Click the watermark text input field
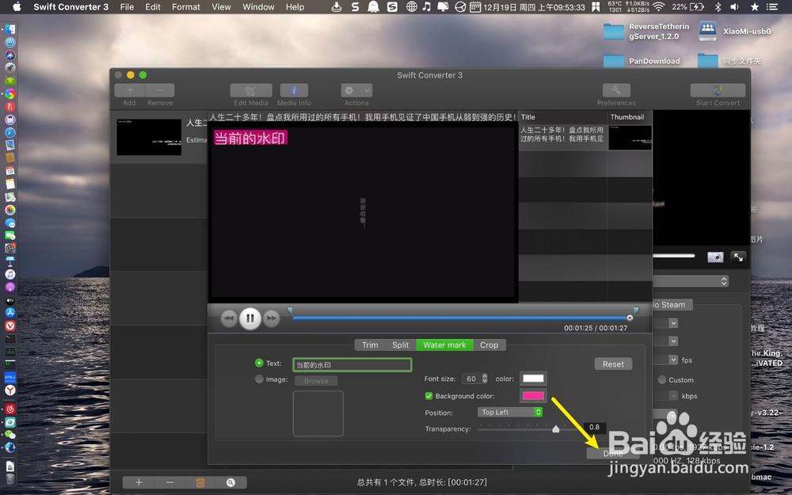The width and height of the screenshot is (792, 495). [x=352, y=364]
